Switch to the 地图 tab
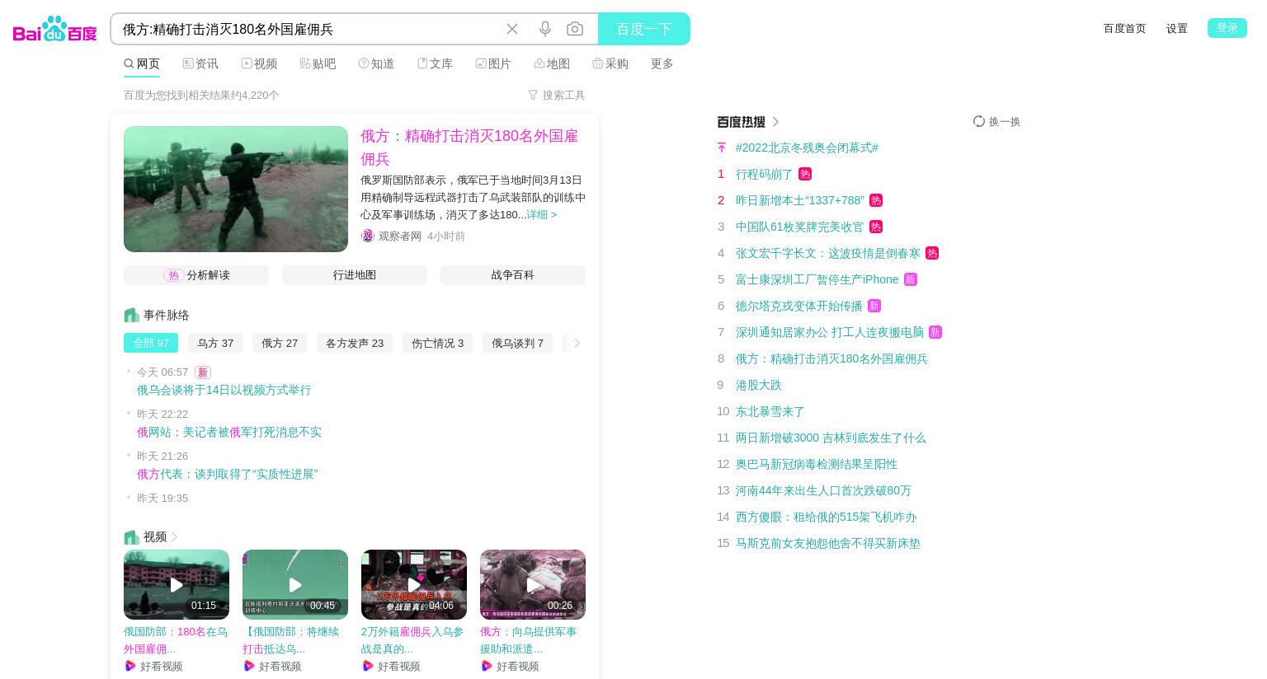 tap(552, 63)
